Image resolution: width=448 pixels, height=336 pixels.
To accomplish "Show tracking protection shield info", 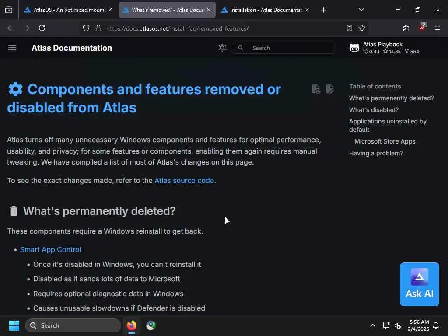I will tap(86, 28).
